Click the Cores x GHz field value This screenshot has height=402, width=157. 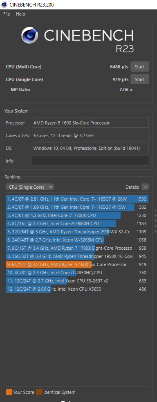pos(90,136)
